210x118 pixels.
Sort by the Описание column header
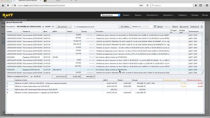[x=133, y=31]
